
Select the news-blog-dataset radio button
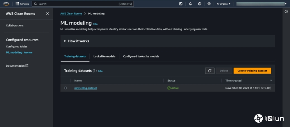pyautogui.click(x=65, y=88)
